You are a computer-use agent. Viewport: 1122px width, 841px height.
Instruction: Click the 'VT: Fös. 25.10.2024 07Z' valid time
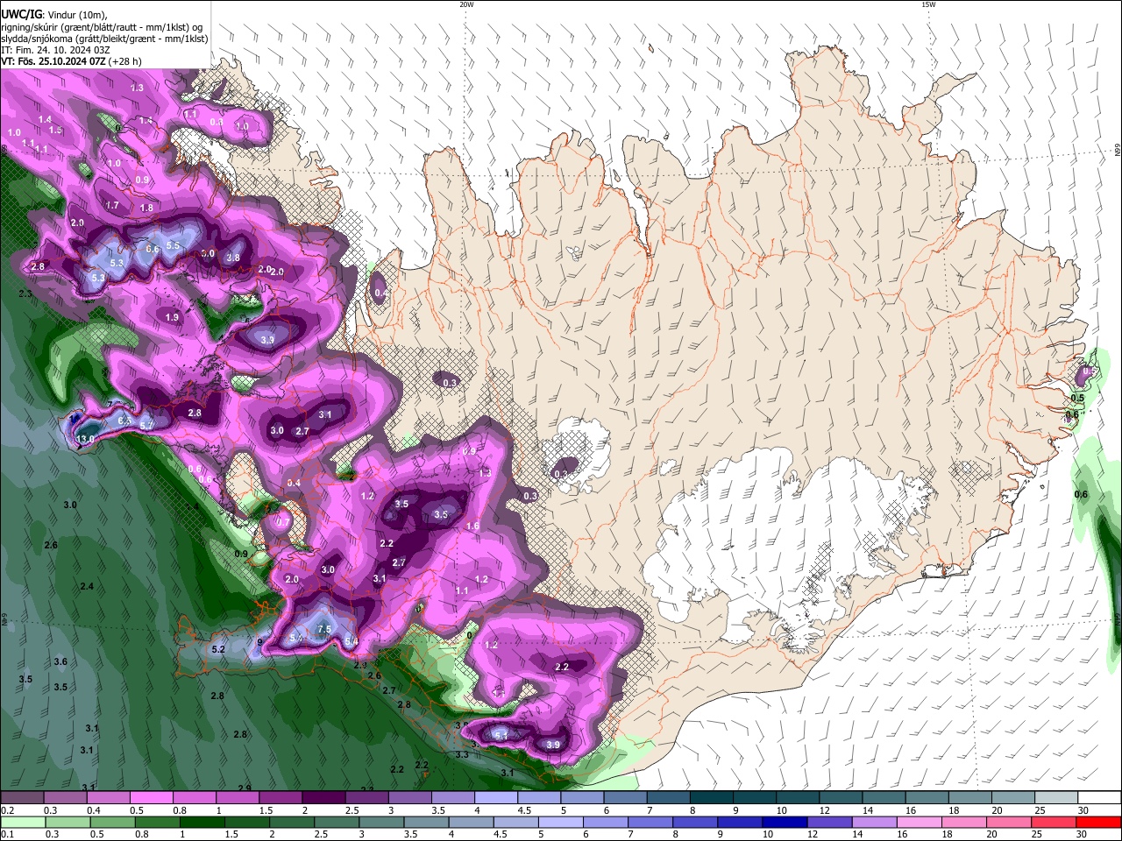tap(53, 61)
